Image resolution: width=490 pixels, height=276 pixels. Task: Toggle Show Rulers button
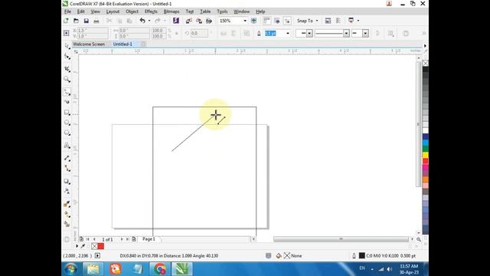266,21
